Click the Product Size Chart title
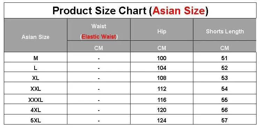Viewport: 260px width, 128px height. [x=130, y=11]
